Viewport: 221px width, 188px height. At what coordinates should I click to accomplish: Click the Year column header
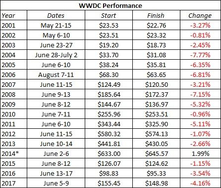14,15
